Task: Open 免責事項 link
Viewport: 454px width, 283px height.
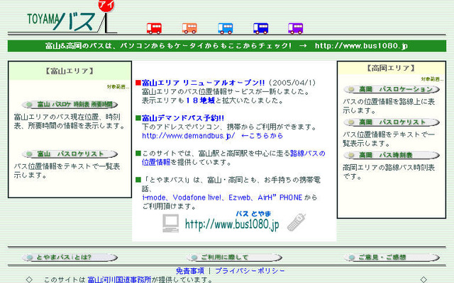Action: tap(190, 271)
